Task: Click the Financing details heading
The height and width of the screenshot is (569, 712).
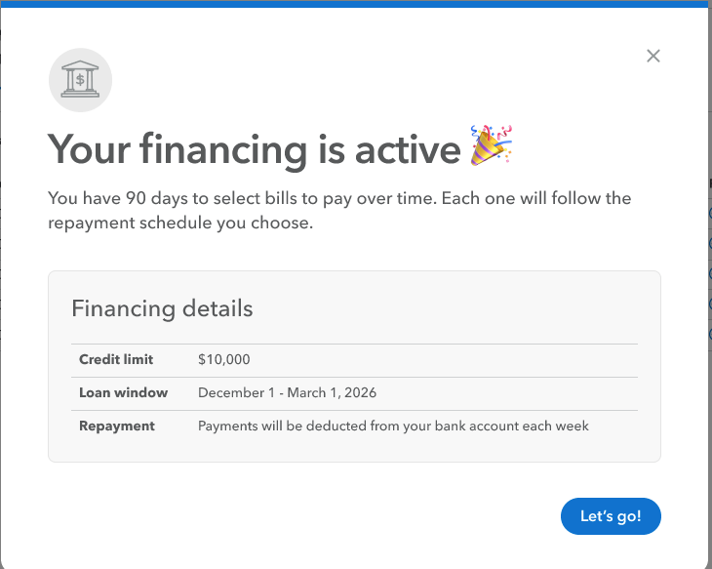Action: [162, 308]
